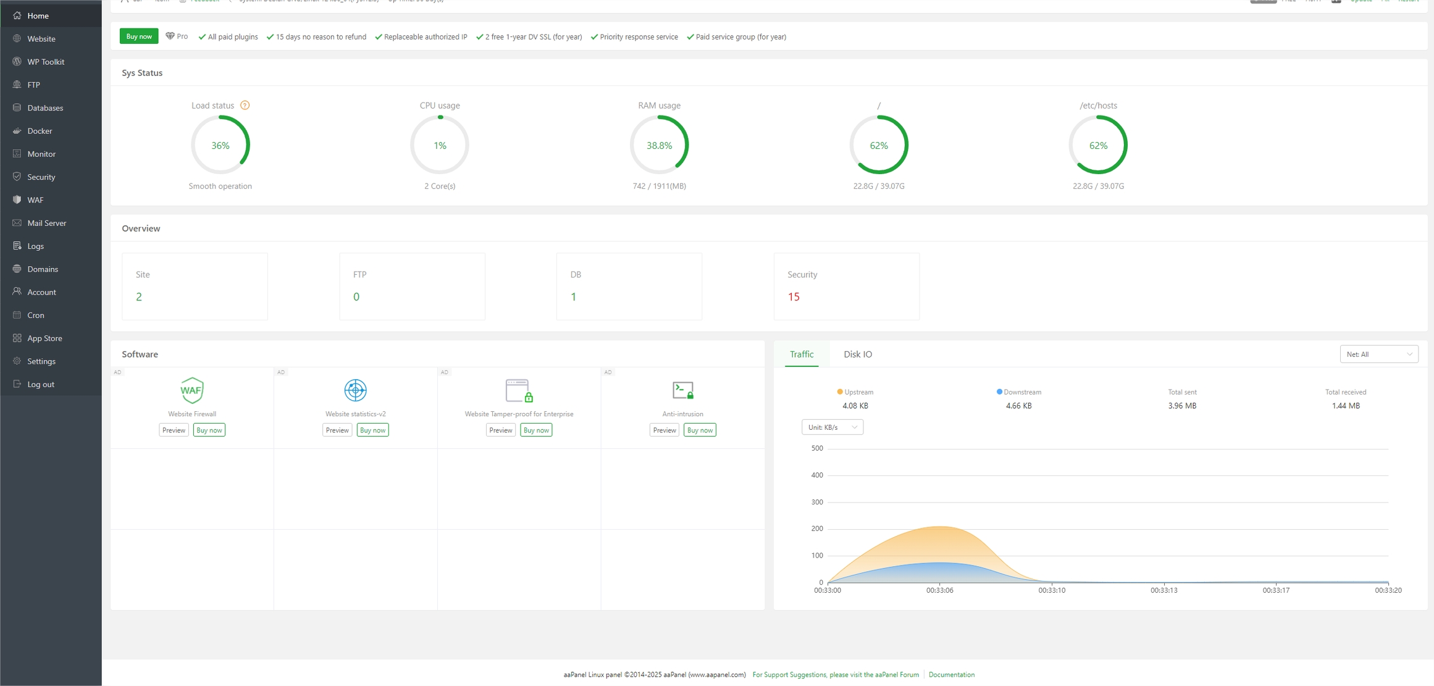Preview Website statistics-v2
The height and width of the screenshot is (686, 1434).
[x=337, y=430]
